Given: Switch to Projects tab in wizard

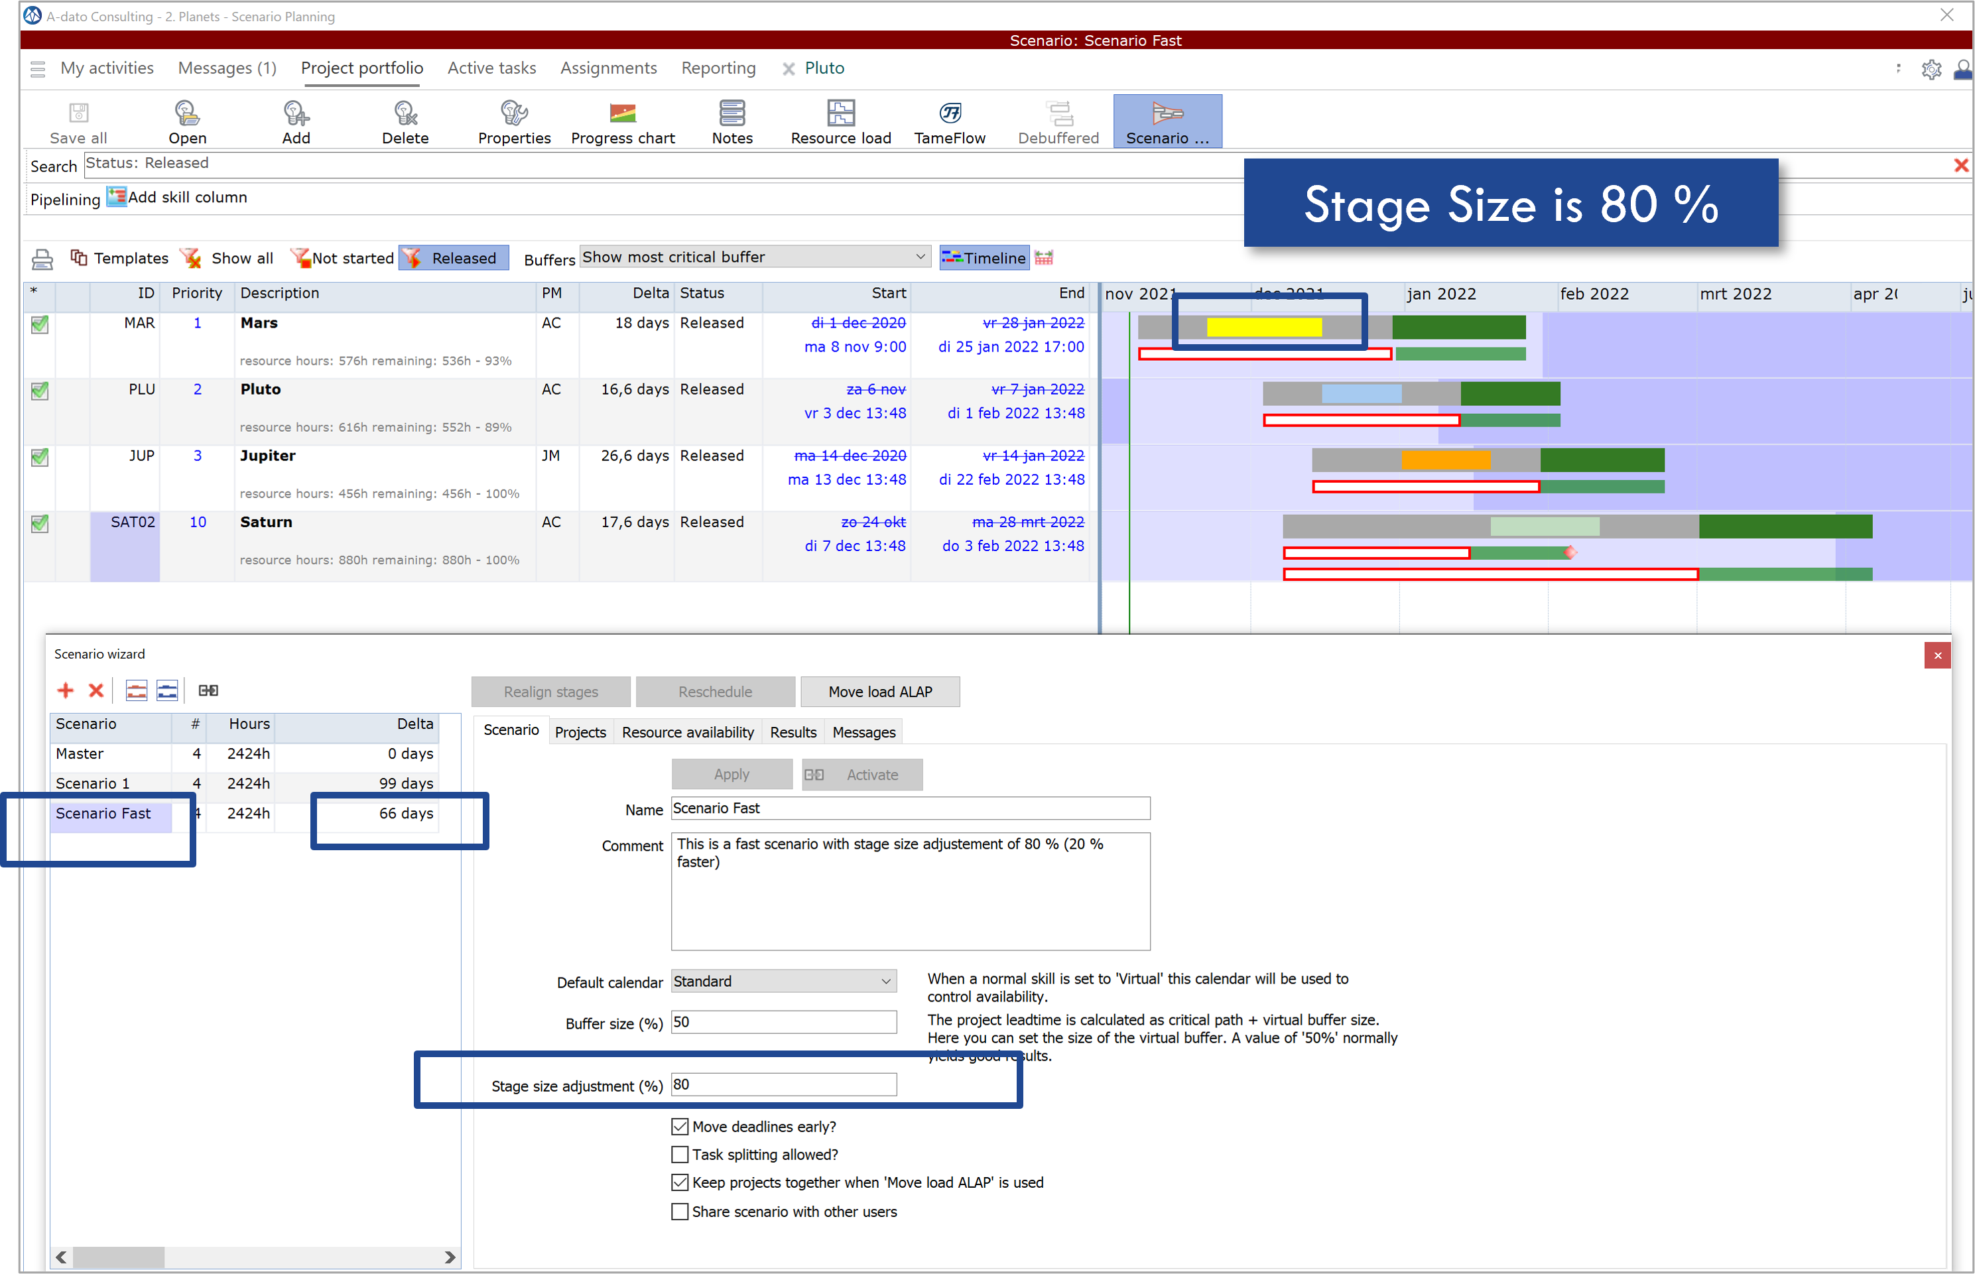Looking at the screenshot, I should pyautogui.click(x=580, y=732).
